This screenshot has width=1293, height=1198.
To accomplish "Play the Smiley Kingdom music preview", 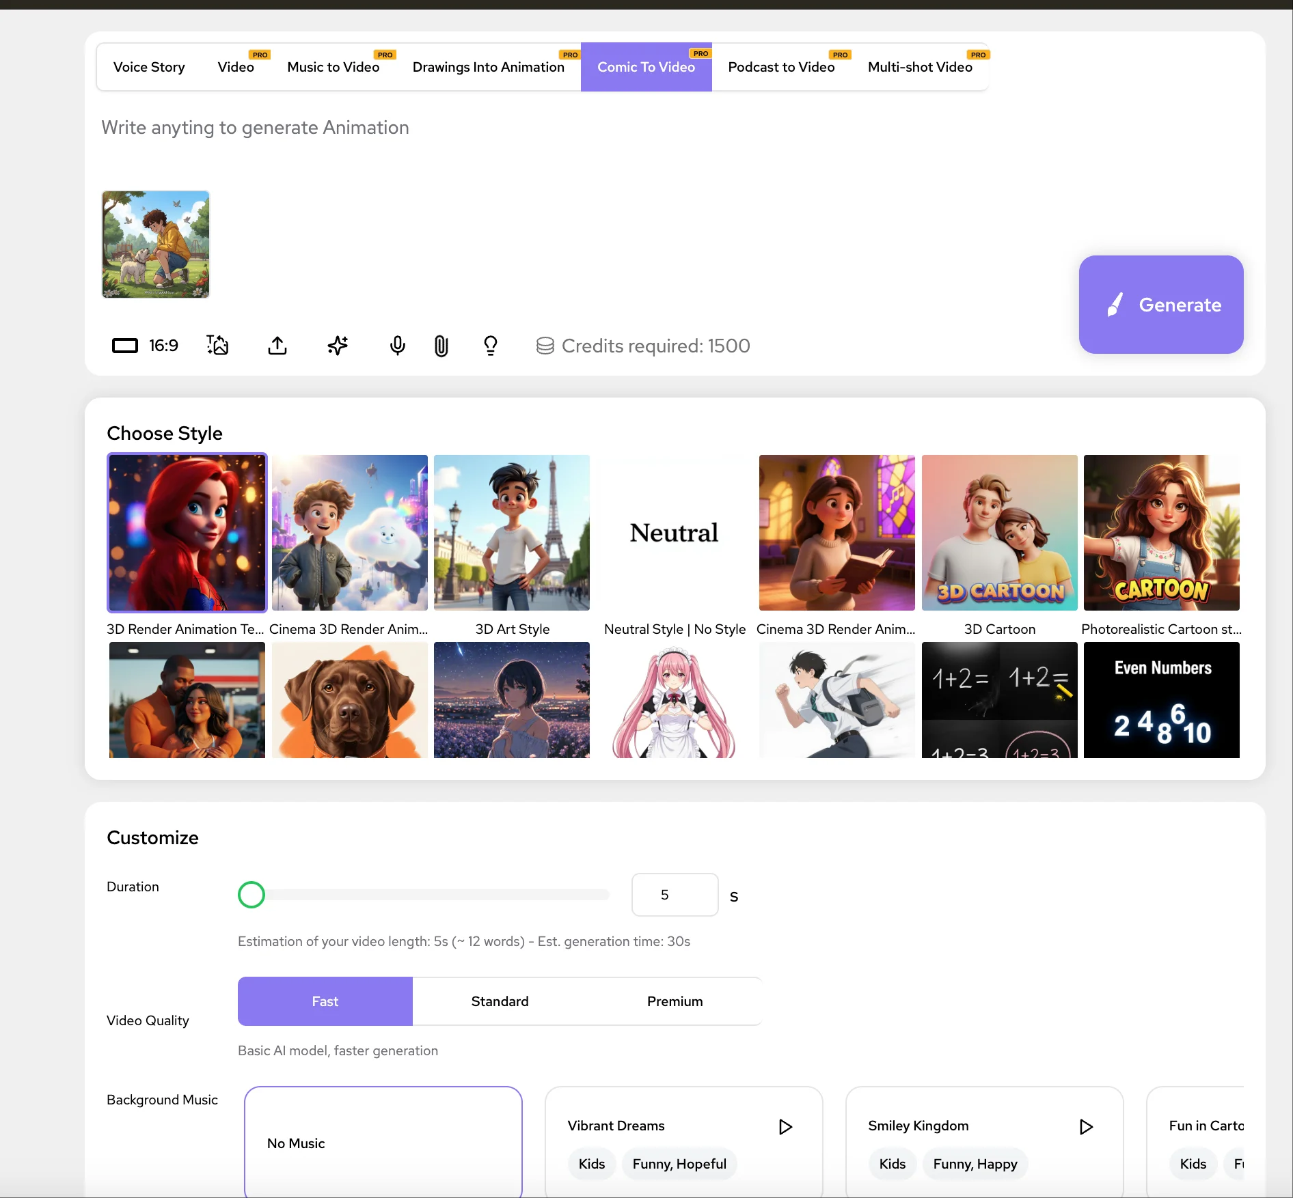I will [1086, 1126].
